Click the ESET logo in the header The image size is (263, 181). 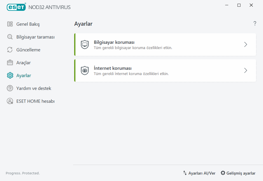point(16,7)
